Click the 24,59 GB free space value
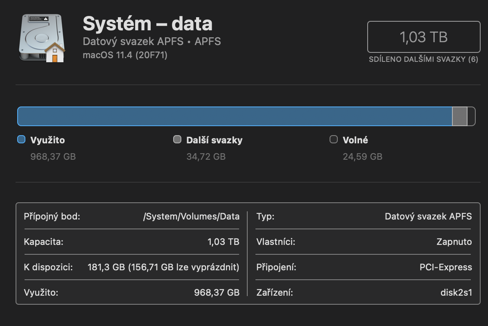 [x=362, y=156]
